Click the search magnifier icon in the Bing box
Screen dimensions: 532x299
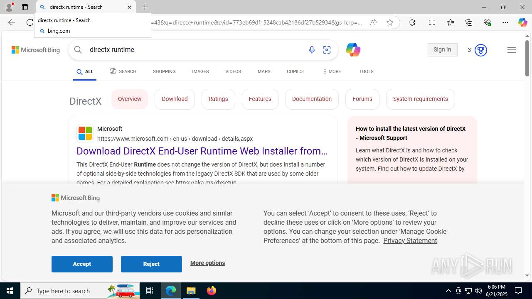[x=78, y=50]
